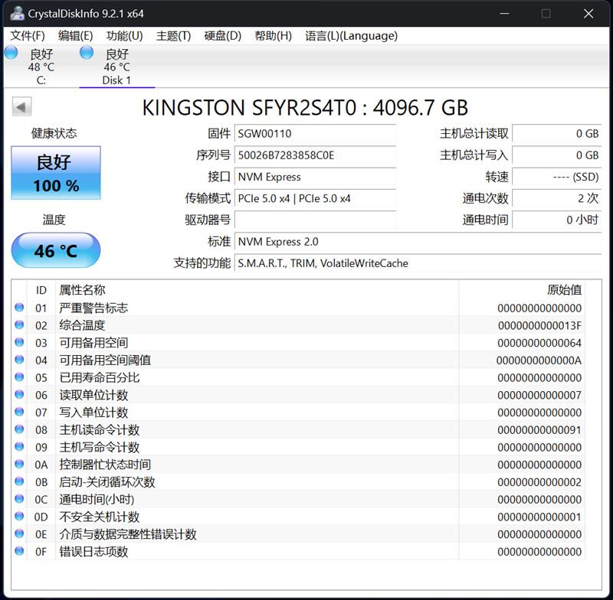Click the 46 °C temperature button

pyautogui.click(x=56, y=250)
